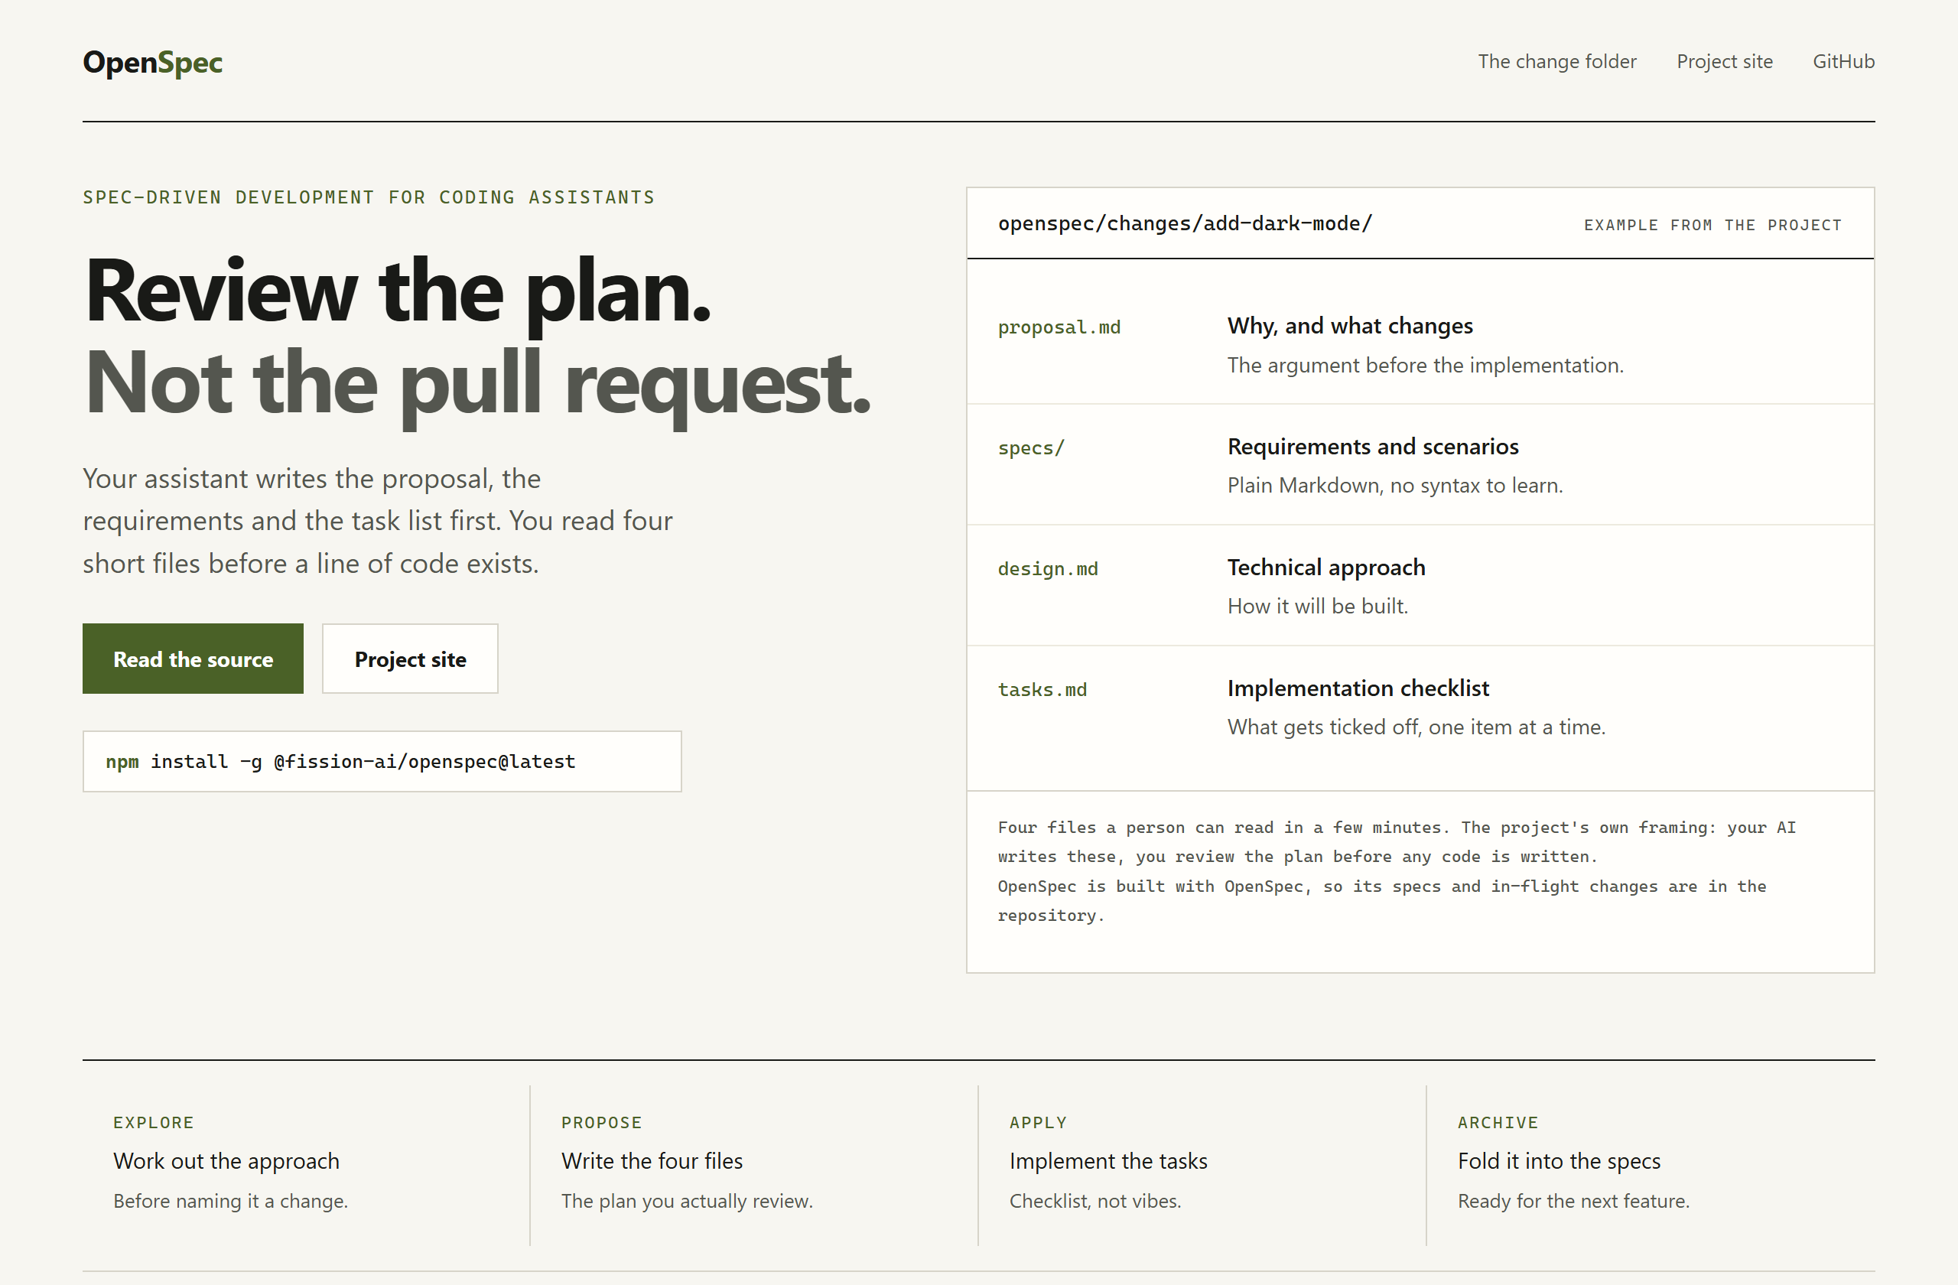Click the EXPLORE step label

click(x=154, y=1122)
